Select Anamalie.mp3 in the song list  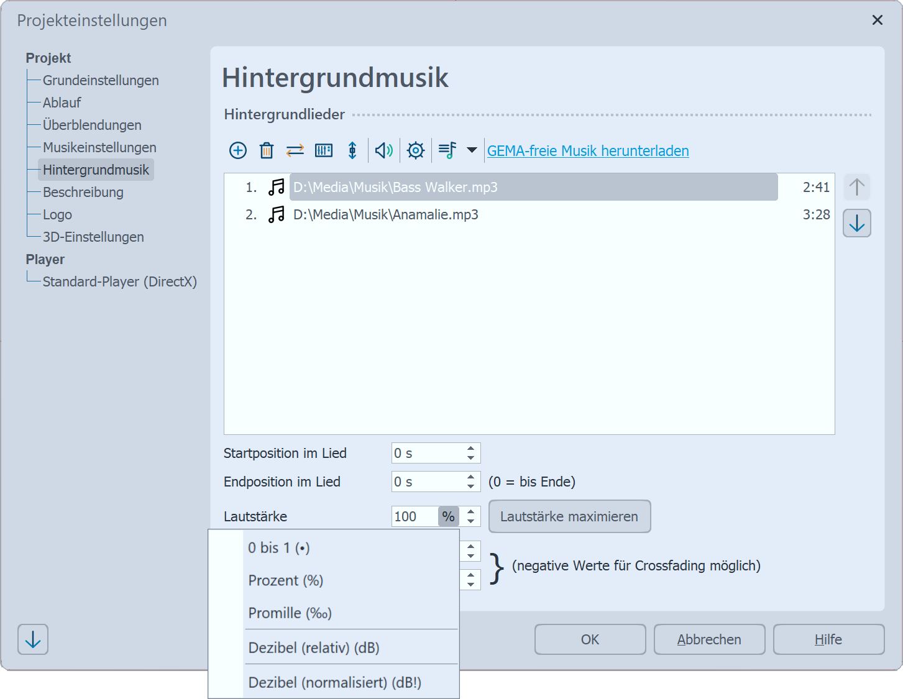pyautogui.click(x=385, y=215)
